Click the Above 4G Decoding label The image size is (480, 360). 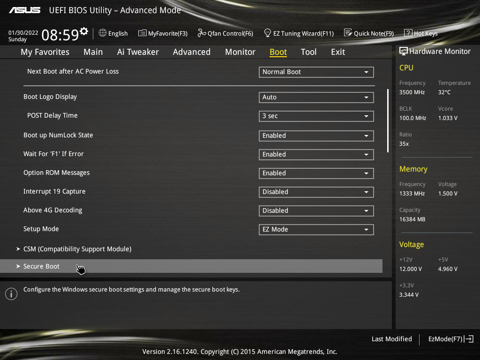(52, 210)
